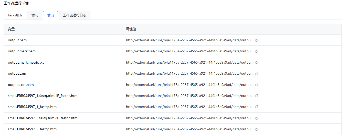Click variable name small.ERR034597_1_fastqc.html
The width and height of the screenshot is (345, 138).
[33, 107]
